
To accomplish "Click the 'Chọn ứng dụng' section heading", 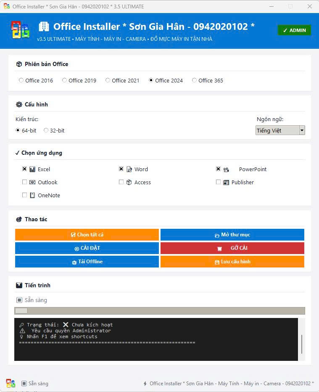I will [x=42, y=153].
